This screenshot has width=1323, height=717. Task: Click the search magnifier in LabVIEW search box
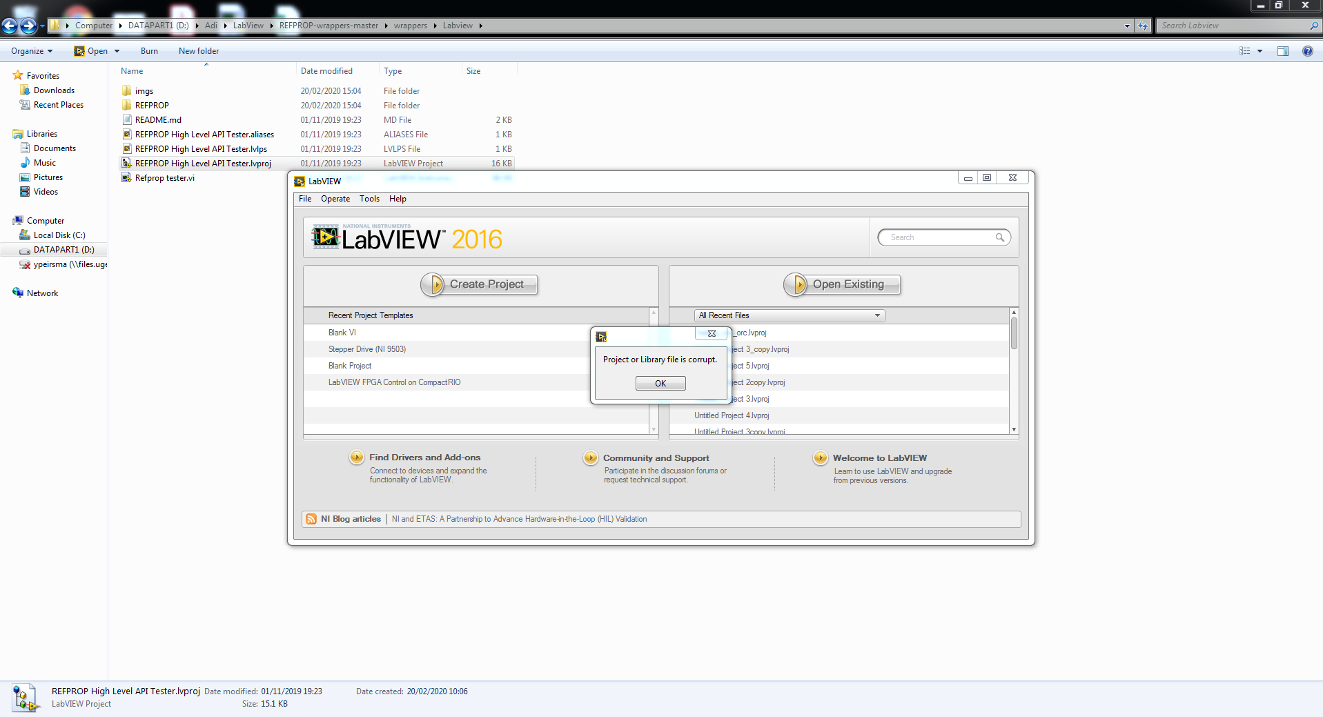(x=1000, y=237)
